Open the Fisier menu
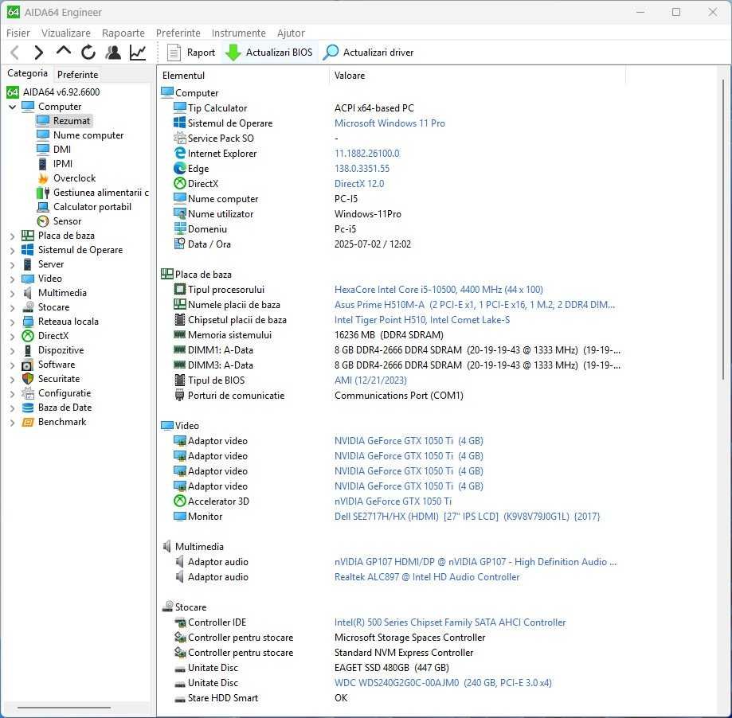732x718 pixels. tap(18, 33)
